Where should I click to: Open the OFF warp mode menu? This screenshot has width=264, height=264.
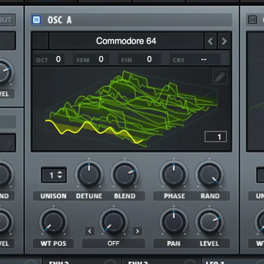click(x=114, y=243)
